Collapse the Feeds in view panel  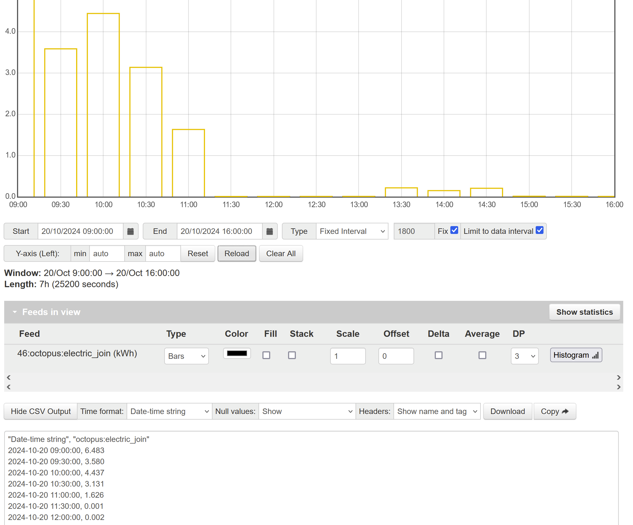tap(14, 312)
